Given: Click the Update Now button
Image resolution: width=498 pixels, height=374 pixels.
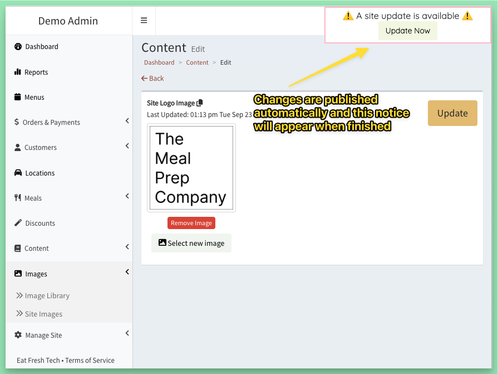Looking at the screenshot, I should point(408,31).
